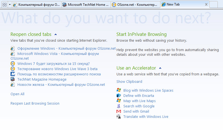This screenshot has width=223, height=130.
Task: Click favicon on Microsoft TechNet tab
Action: pyautogui.click(x=64, y=5)
